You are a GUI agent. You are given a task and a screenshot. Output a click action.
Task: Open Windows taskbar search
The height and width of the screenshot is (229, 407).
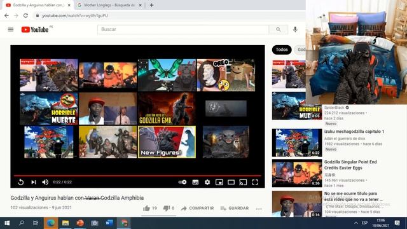22,223
